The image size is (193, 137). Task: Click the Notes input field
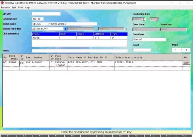(x=79, y=51)
